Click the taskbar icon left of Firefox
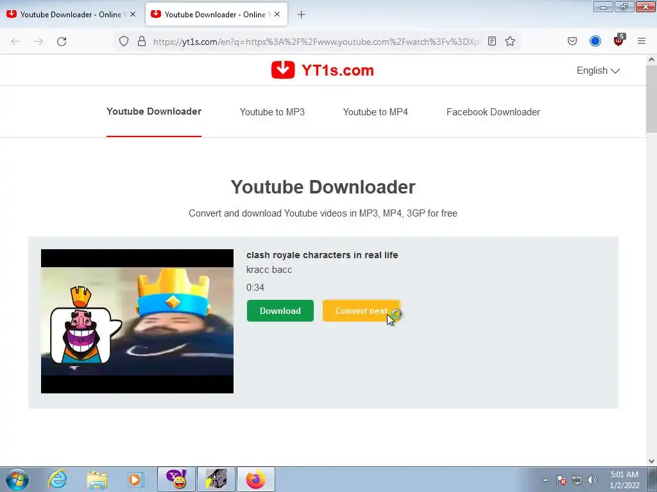 click(x=216, y=479)
